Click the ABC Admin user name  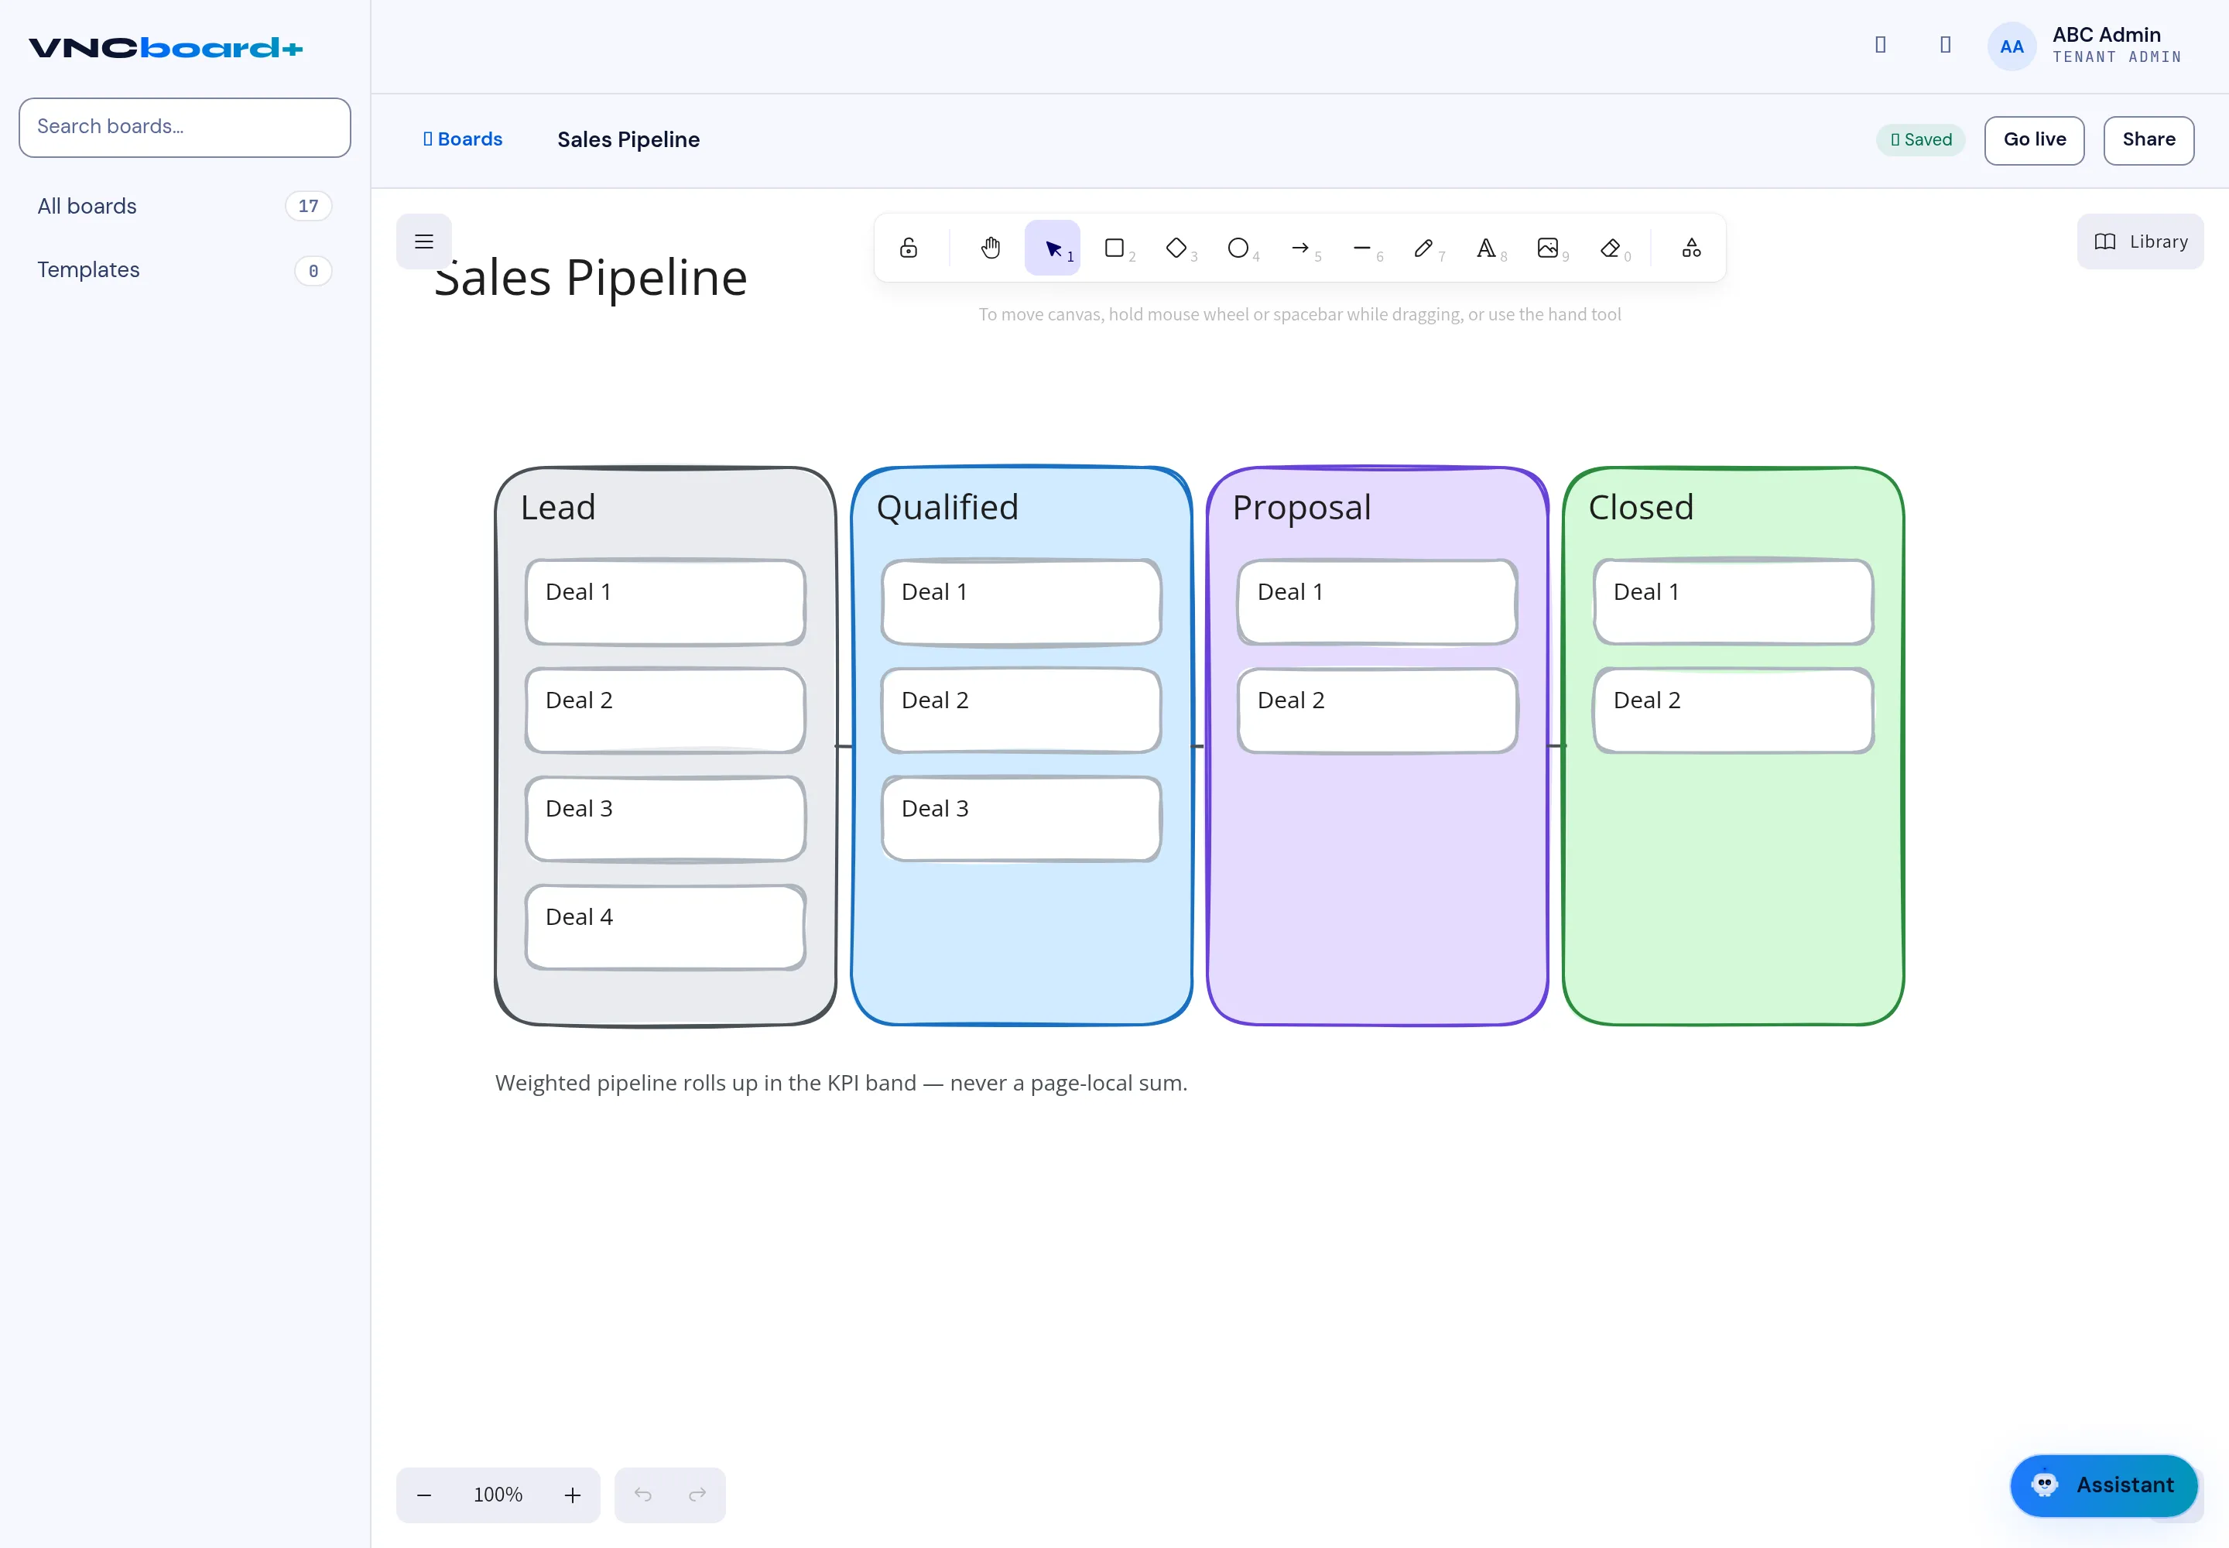tap(2106, 35)
